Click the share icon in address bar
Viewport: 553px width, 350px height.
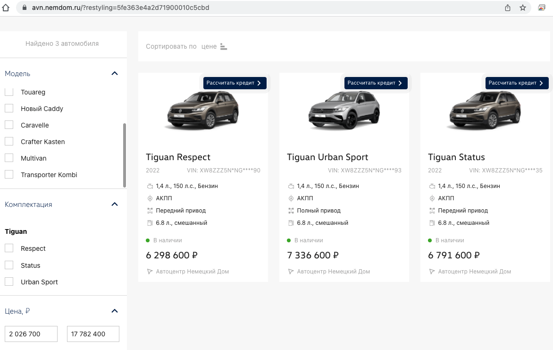pyautogui.click(x=508, y=8)
